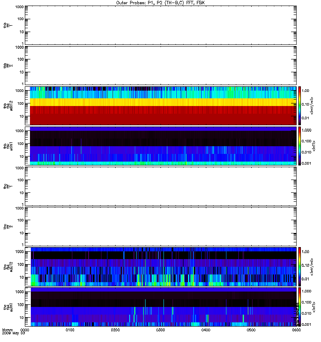
Task: Select the thb fbk scm1 color bar
Action: coord(300,146)
